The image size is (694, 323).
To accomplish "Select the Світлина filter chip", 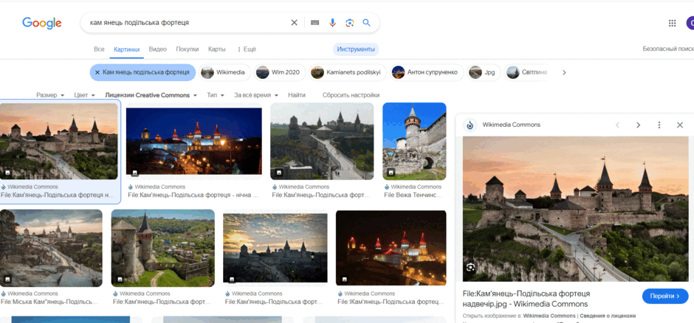I will 528,72.
